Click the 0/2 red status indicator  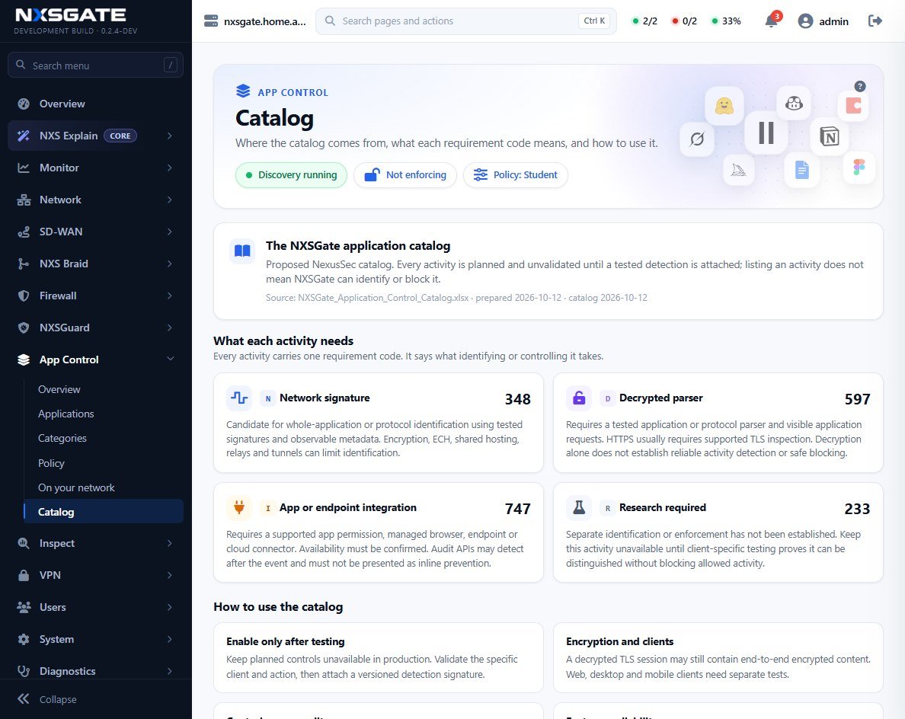pos(684,21)
